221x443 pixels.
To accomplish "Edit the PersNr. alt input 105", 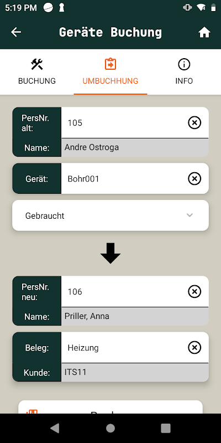I will click(124, 122).
